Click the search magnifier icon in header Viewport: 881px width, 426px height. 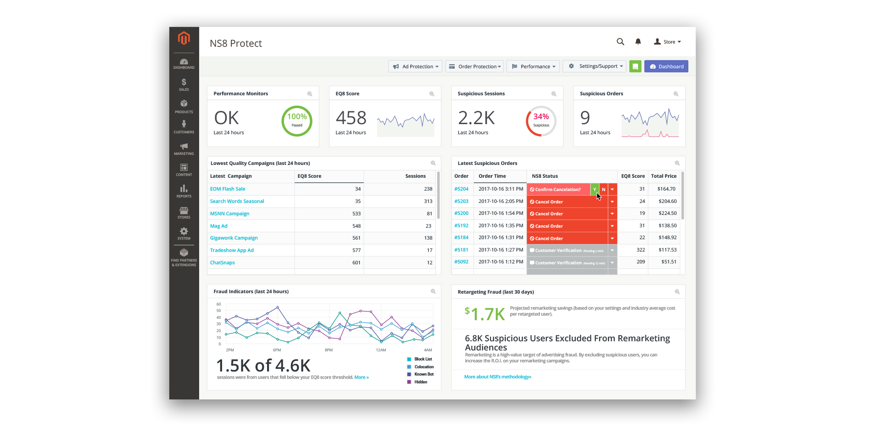pos(620,42)
